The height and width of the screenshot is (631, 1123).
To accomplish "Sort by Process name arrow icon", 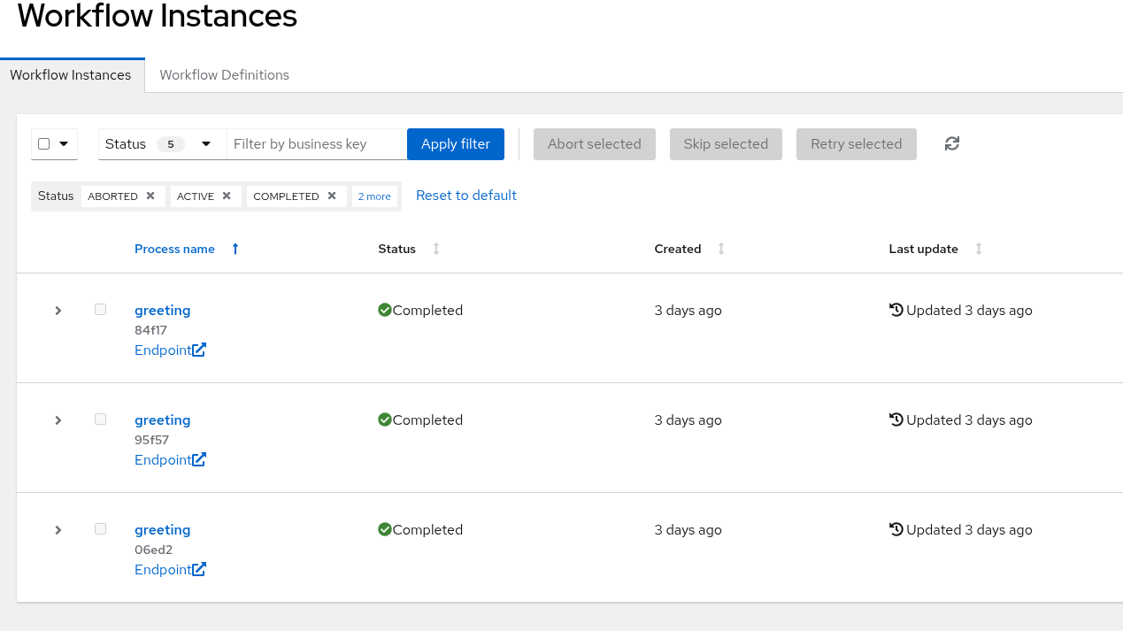I will click(x=235, y=249).
